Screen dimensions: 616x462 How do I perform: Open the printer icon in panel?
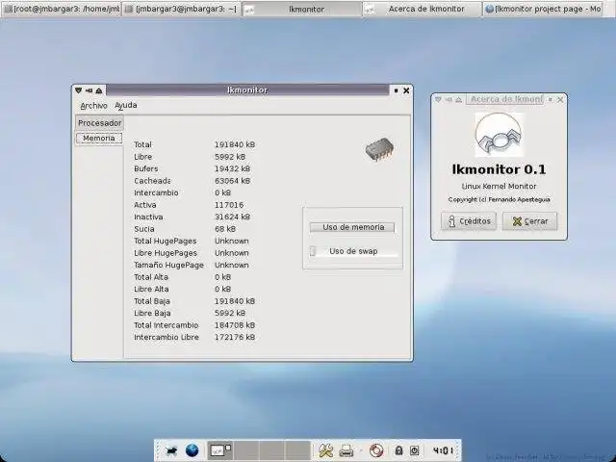tap(346, 450)
